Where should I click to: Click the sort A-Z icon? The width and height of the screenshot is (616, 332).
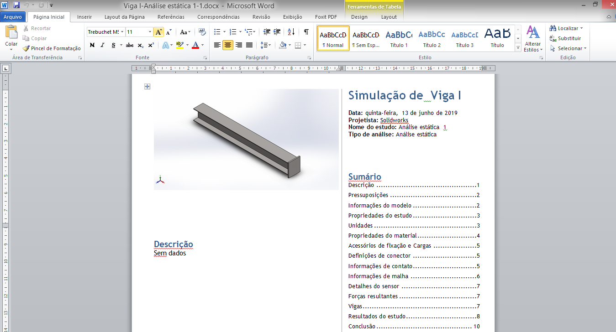(290, 32)
